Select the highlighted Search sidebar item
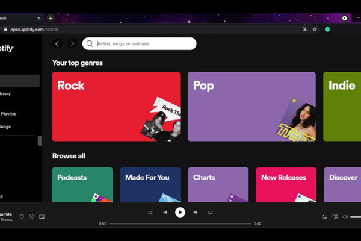This screenshot has width=361, height=241. coord(20,81)
